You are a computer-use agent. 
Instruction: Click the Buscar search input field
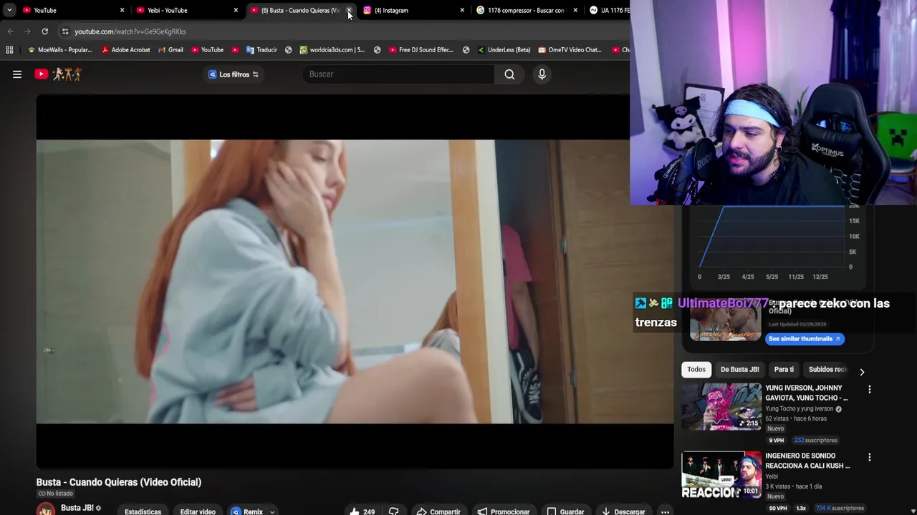(x=398, y=74)
